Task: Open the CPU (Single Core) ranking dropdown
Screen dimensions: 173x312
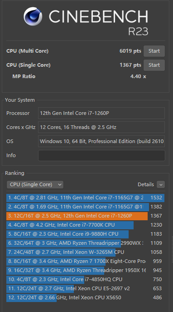Action: (x=35, y=184)
